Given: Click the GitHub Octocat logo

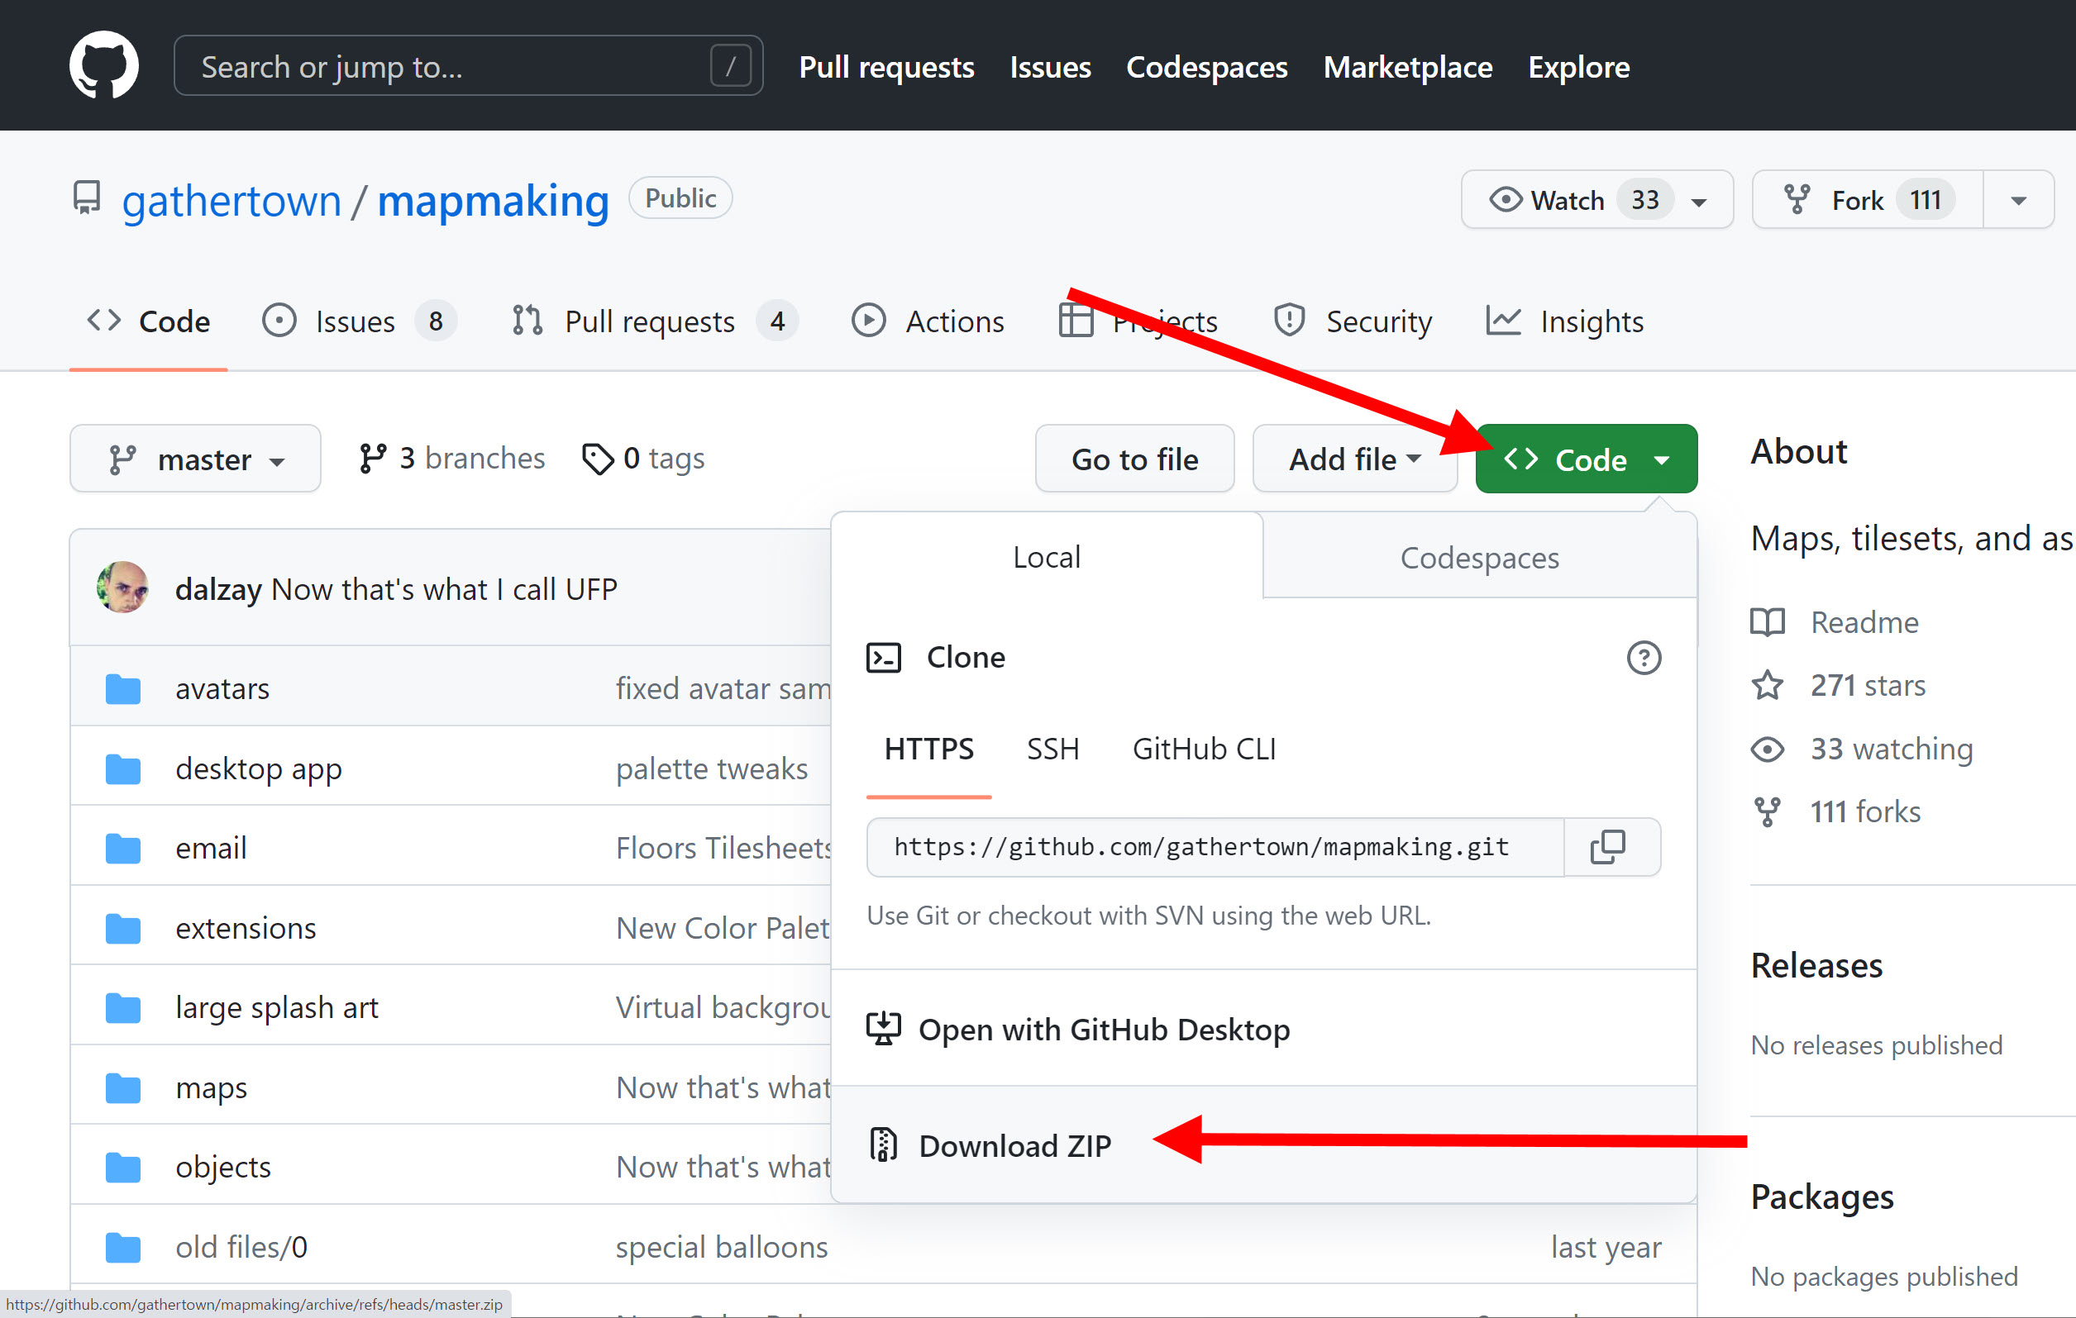Looking at the screenshot, I should (103, 65).
